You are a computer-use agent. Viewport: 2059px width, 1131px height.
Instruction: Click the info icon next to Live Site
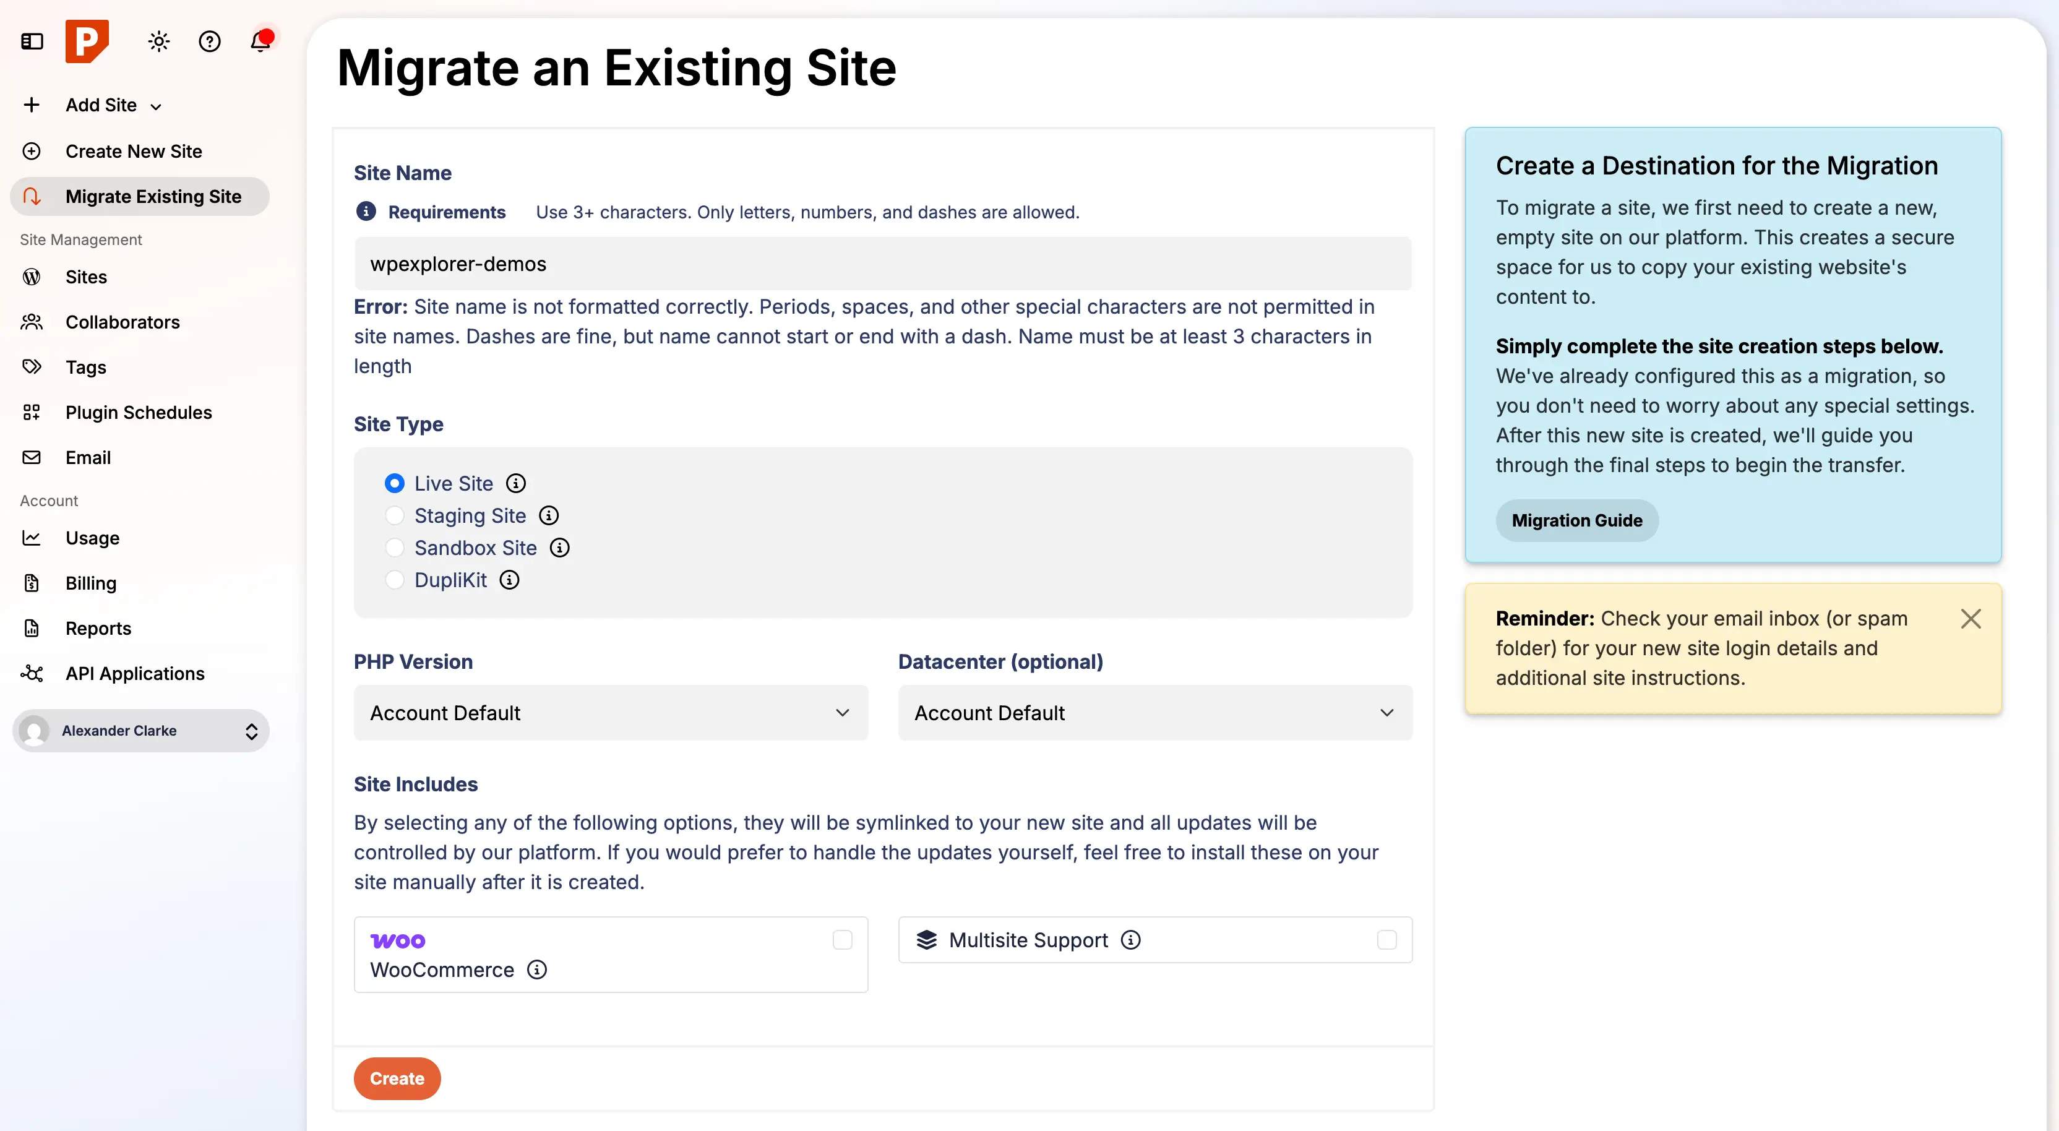click(x=515, y=483)
